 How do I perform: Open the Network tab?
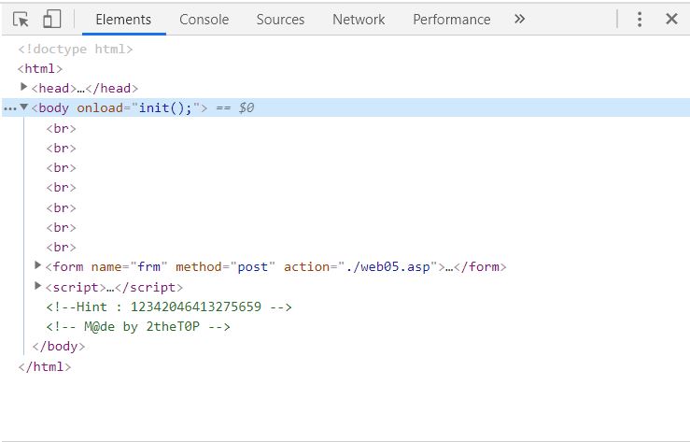click(x=359, y=20)
